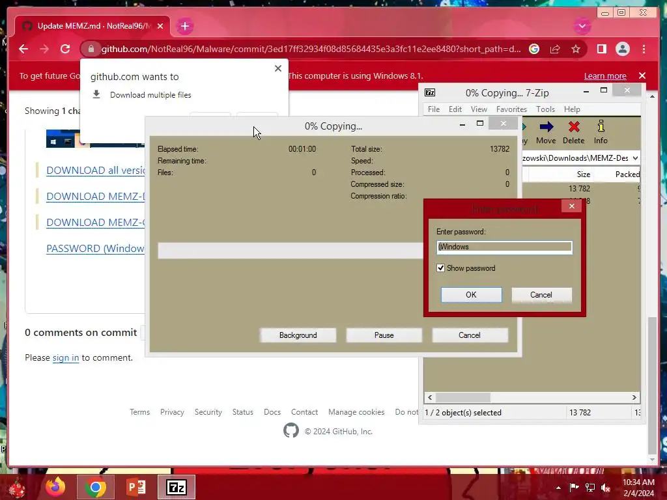Open Chrome side panel icon
The height and width of the screenshot is (500, 667).
[601, 49]
